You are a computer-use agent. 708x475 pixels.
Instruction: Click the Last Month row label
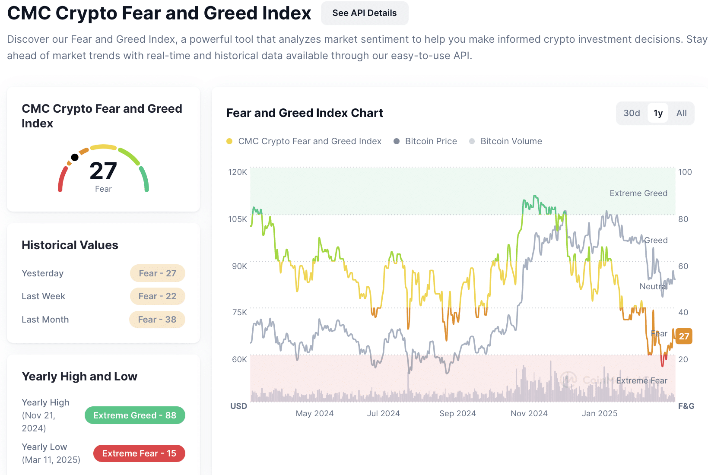[x=45, y=320]
